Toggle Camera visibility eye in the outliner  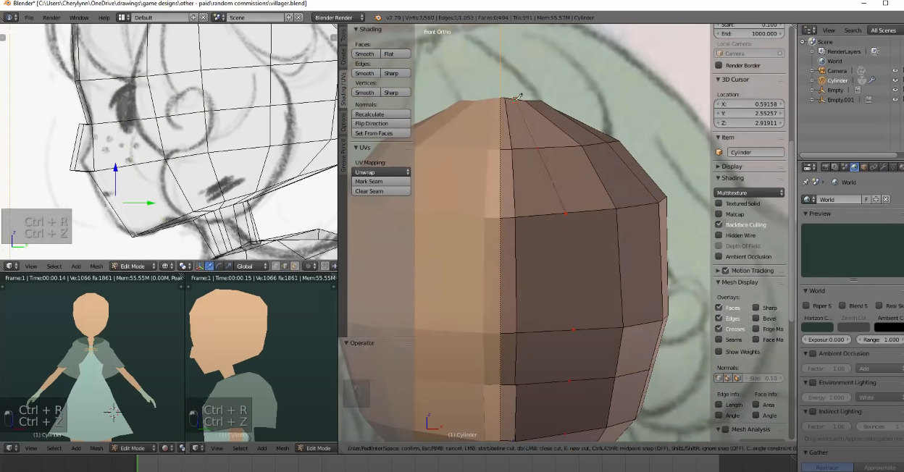pyautogui.click(x=895, y=70)
